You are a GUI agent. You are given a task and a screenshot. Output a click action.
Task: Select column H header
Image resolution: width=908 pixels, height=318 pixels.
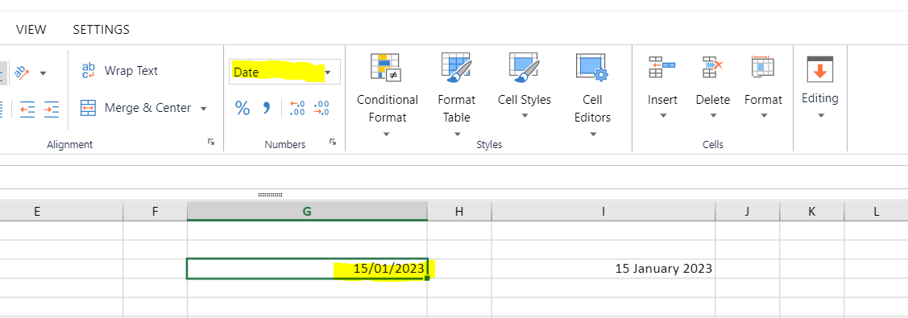coord(459,212)
